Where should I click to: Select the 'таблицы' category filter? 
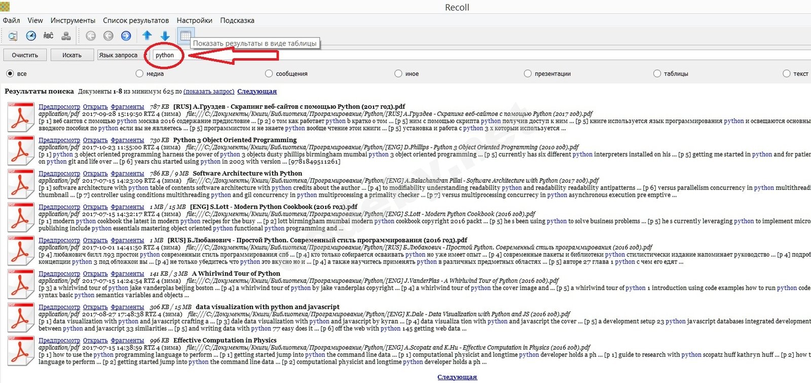point(671,74)
